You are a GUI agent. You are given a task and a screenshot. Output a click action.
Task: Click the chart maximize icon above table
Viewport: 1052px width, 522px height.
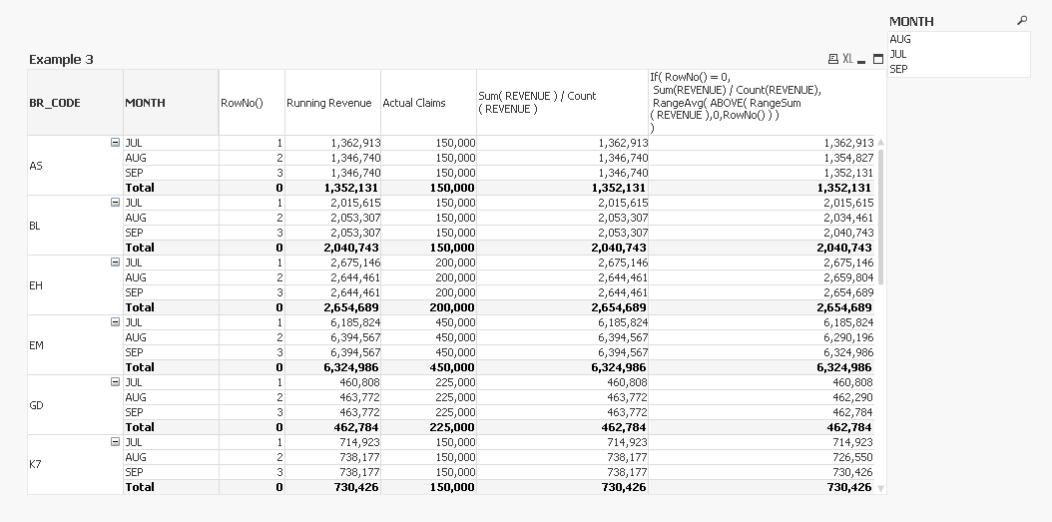[878, 60]
